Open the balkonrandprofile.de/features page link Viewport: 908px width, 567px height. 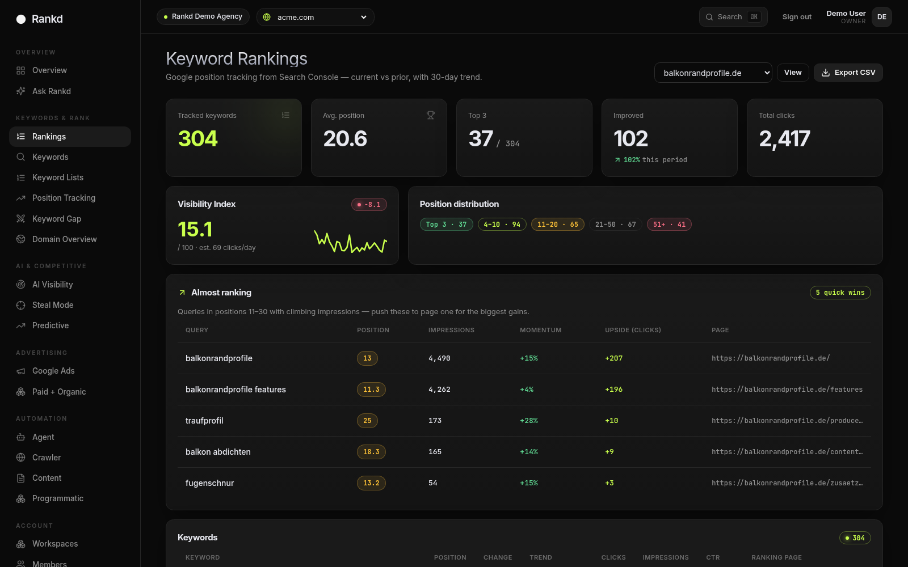(x=787, y=390)
